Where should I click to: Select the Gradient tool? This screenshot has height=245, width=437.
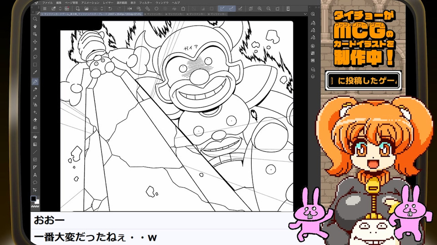(35, 144)
